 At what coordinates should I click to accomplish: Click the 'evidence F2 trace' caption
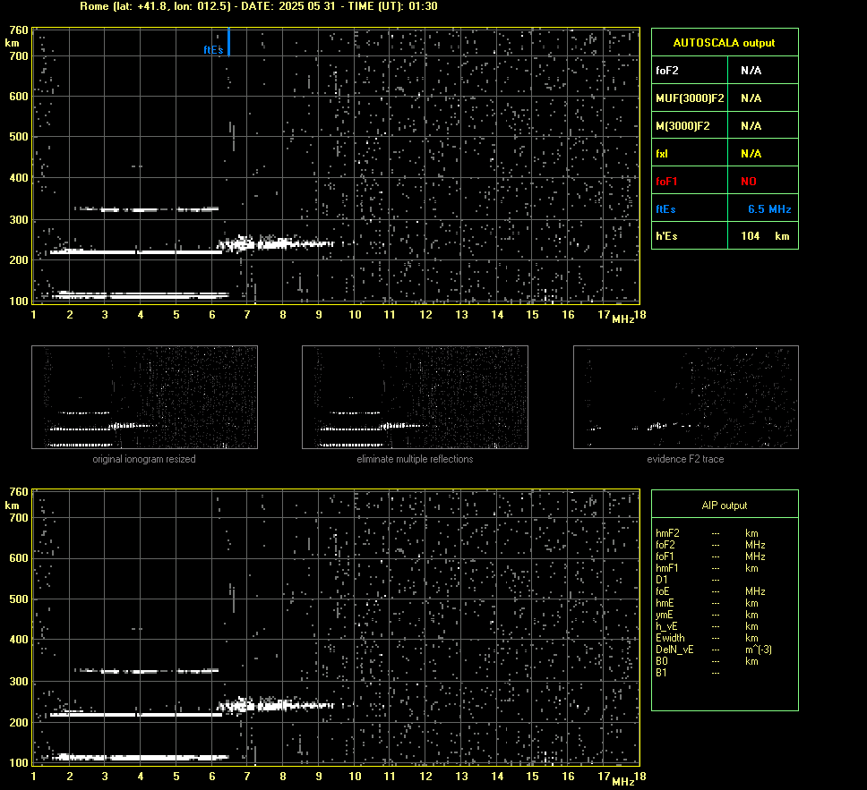click(685, 459)
